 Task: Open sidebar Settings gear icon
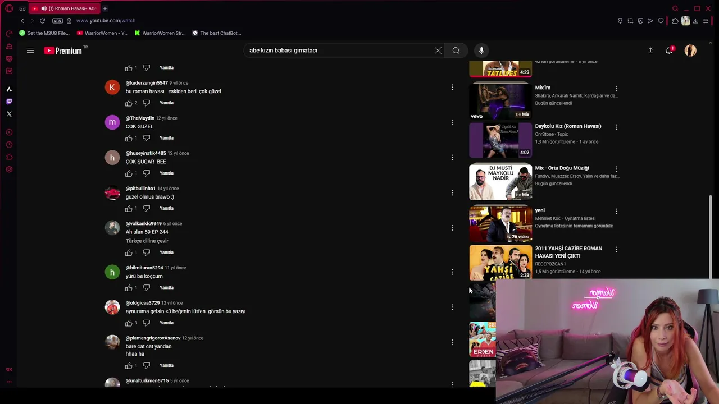point(9,169)
